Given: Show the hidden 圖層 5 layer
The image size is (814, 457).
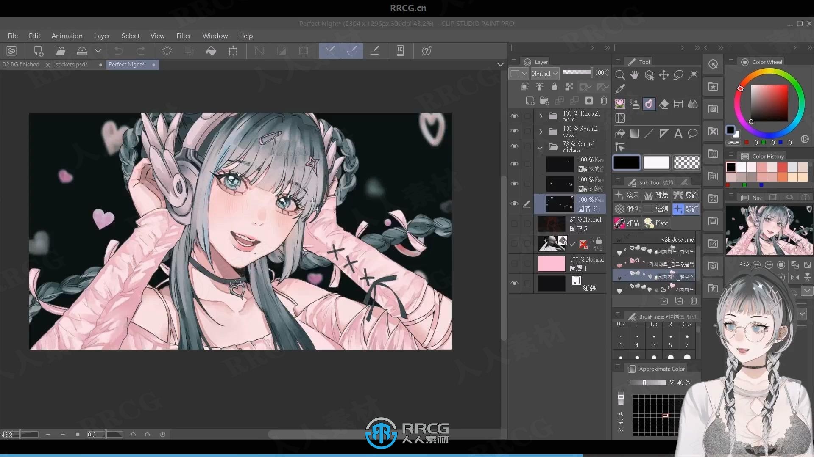Looking at the screenshot, I should point(514,223).
